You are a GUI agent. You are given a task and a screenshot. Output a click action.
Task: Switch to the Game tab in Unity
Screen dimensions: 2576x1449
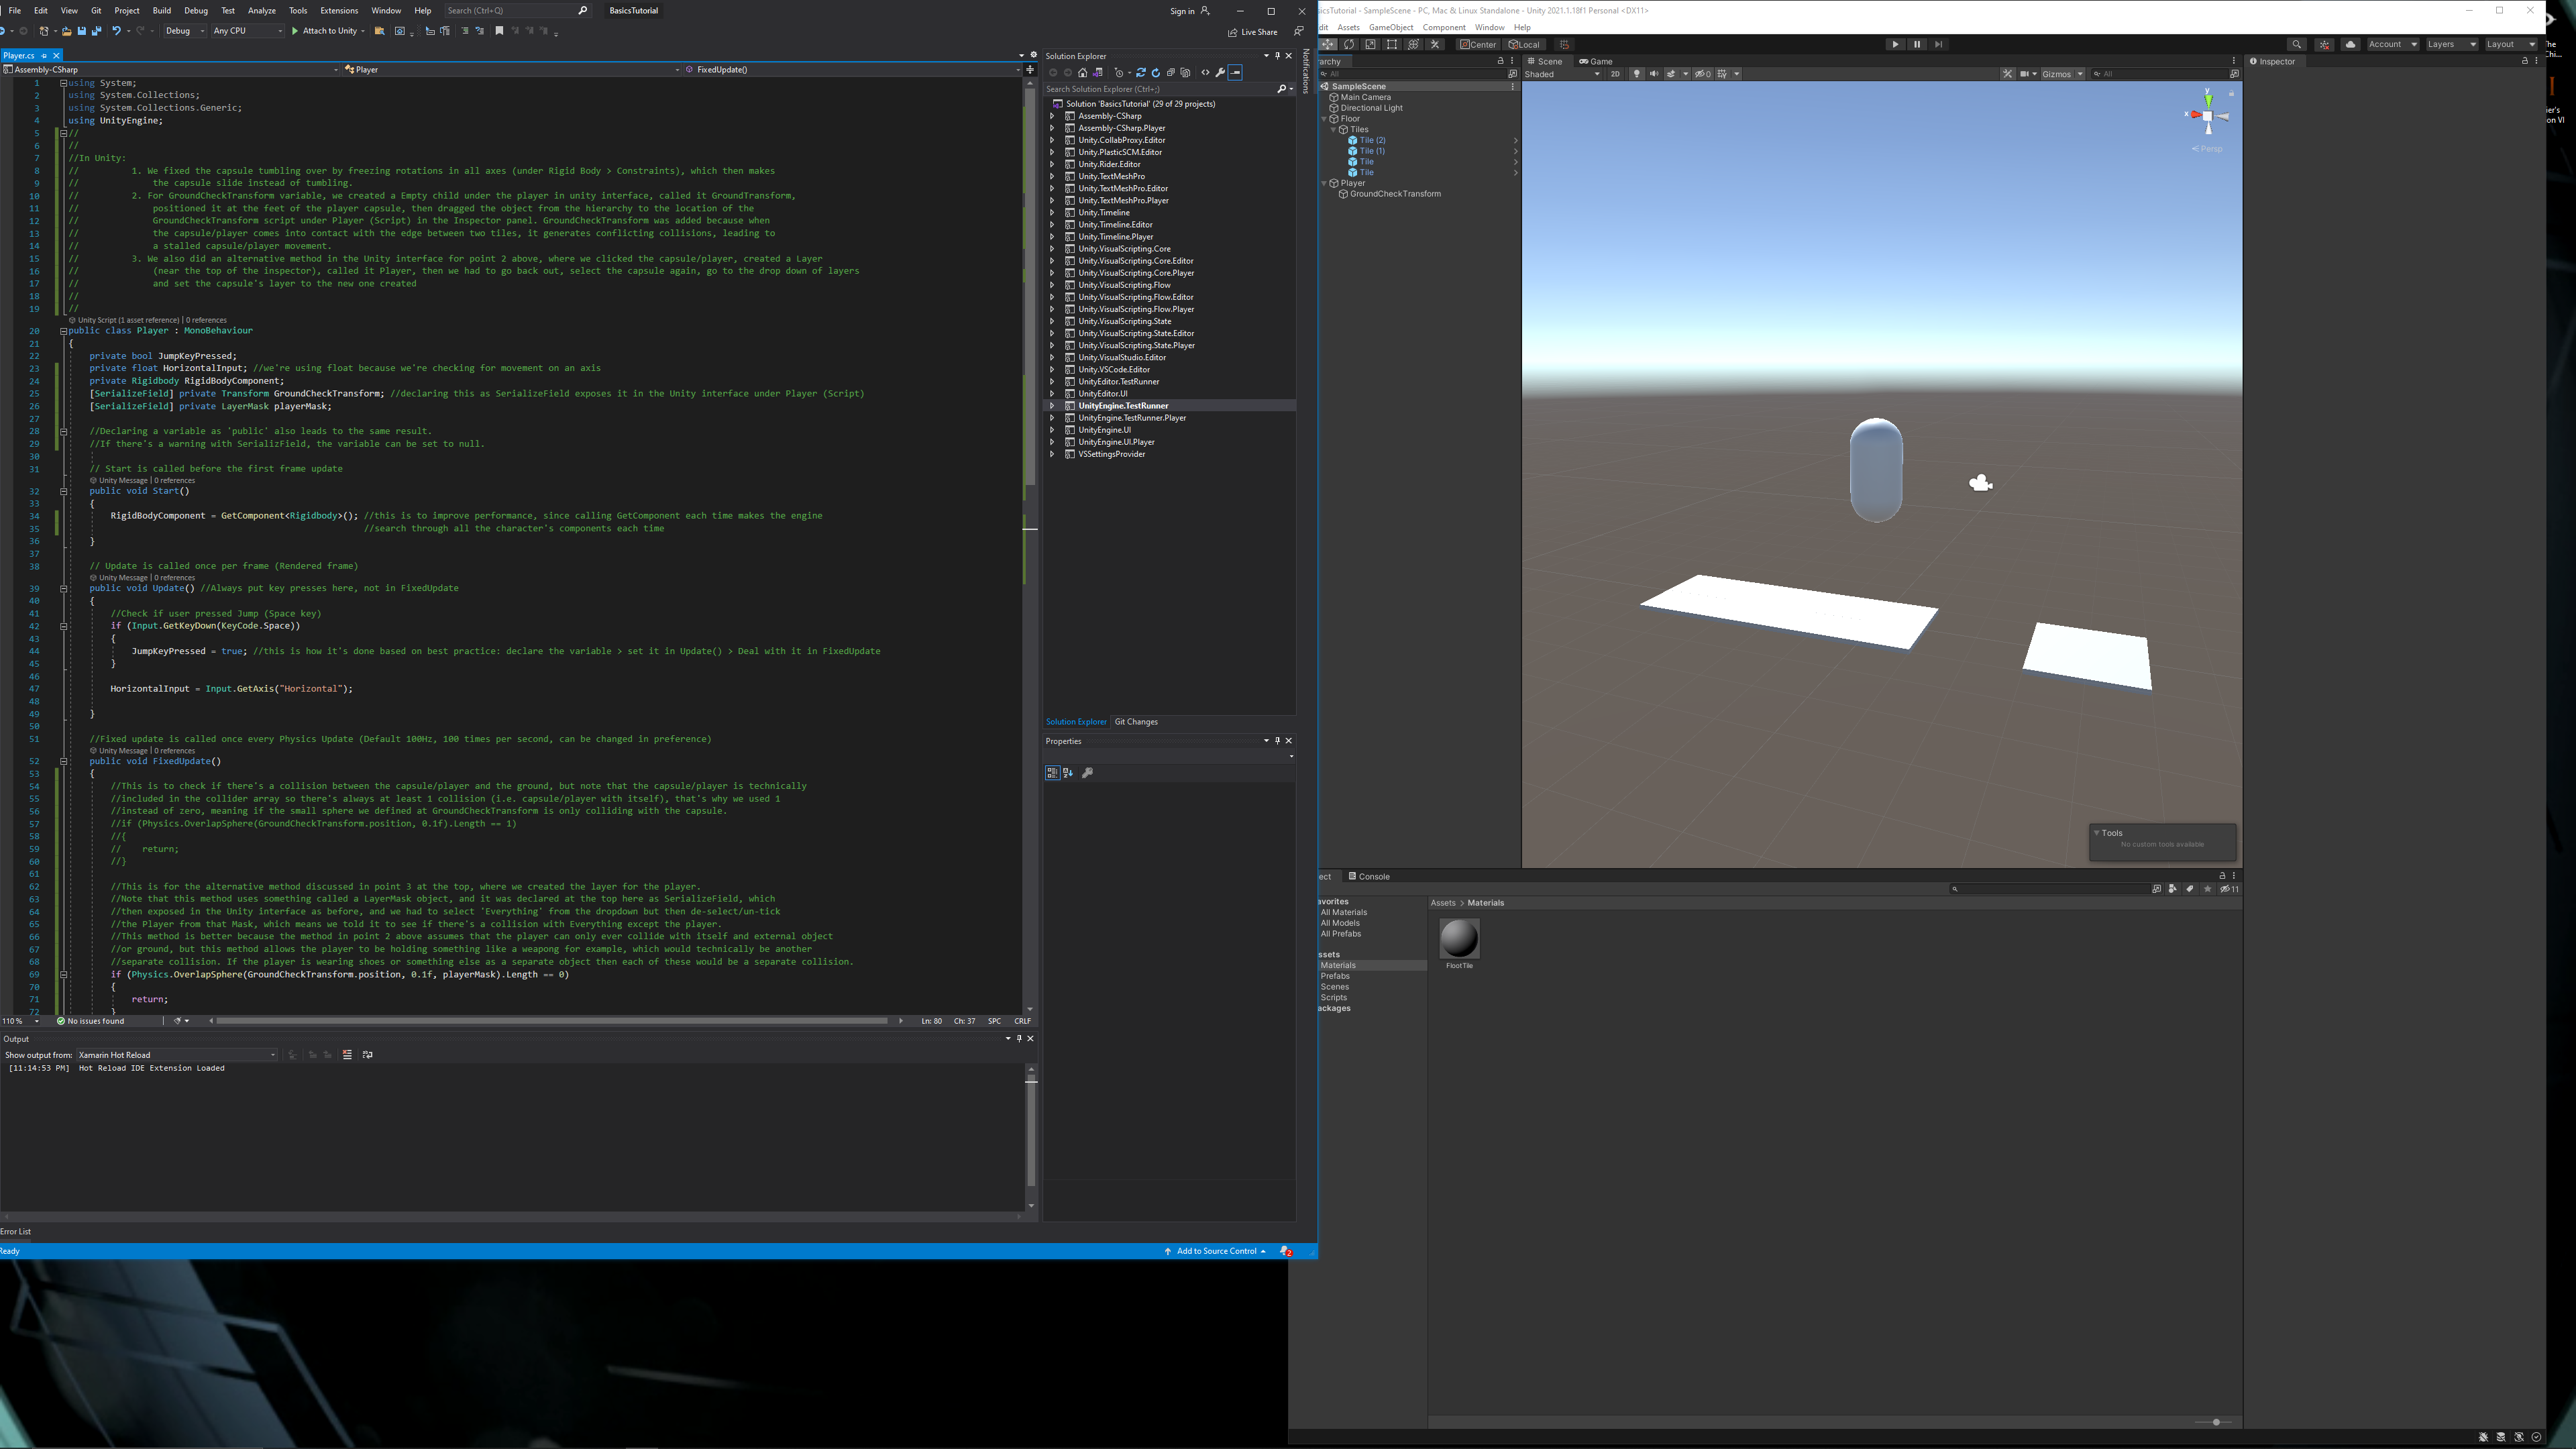pos(1596,61)
